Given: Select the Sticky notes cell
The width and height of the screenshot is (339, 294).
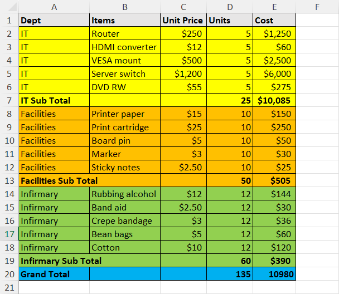Looking at the screenshot, I should coord(125,167).
